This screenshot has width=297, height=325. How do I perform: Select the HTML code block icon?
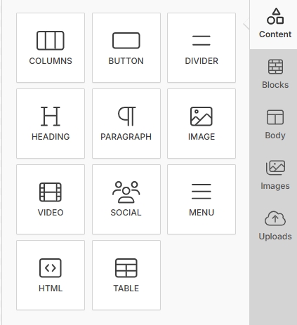[x=51, y=268]
